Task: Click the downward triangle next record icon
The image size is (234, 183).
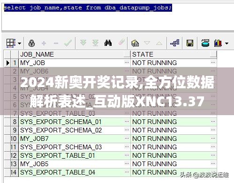Action: pos(147,43)
